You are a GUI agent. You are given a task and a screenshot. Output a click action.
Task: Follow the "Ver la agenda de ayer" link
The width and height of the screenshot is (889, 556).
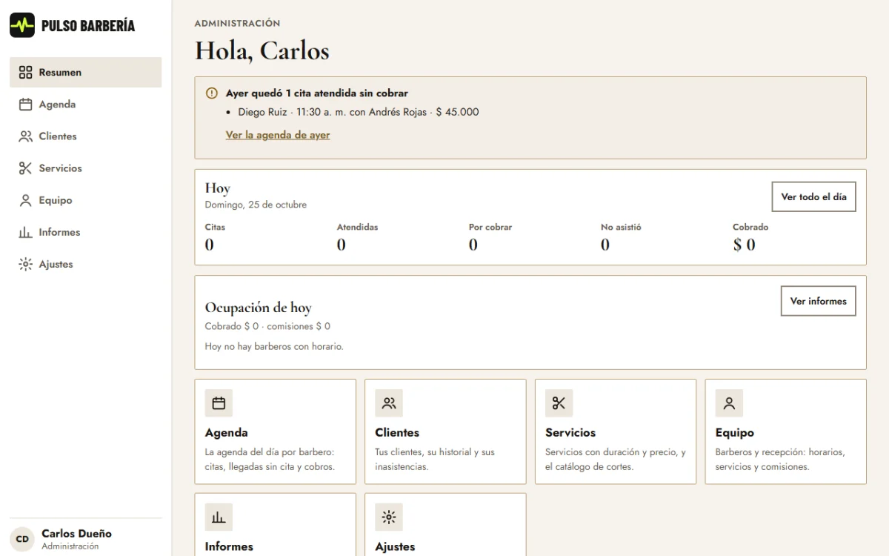pyautogui.click(x=278, y=135)
